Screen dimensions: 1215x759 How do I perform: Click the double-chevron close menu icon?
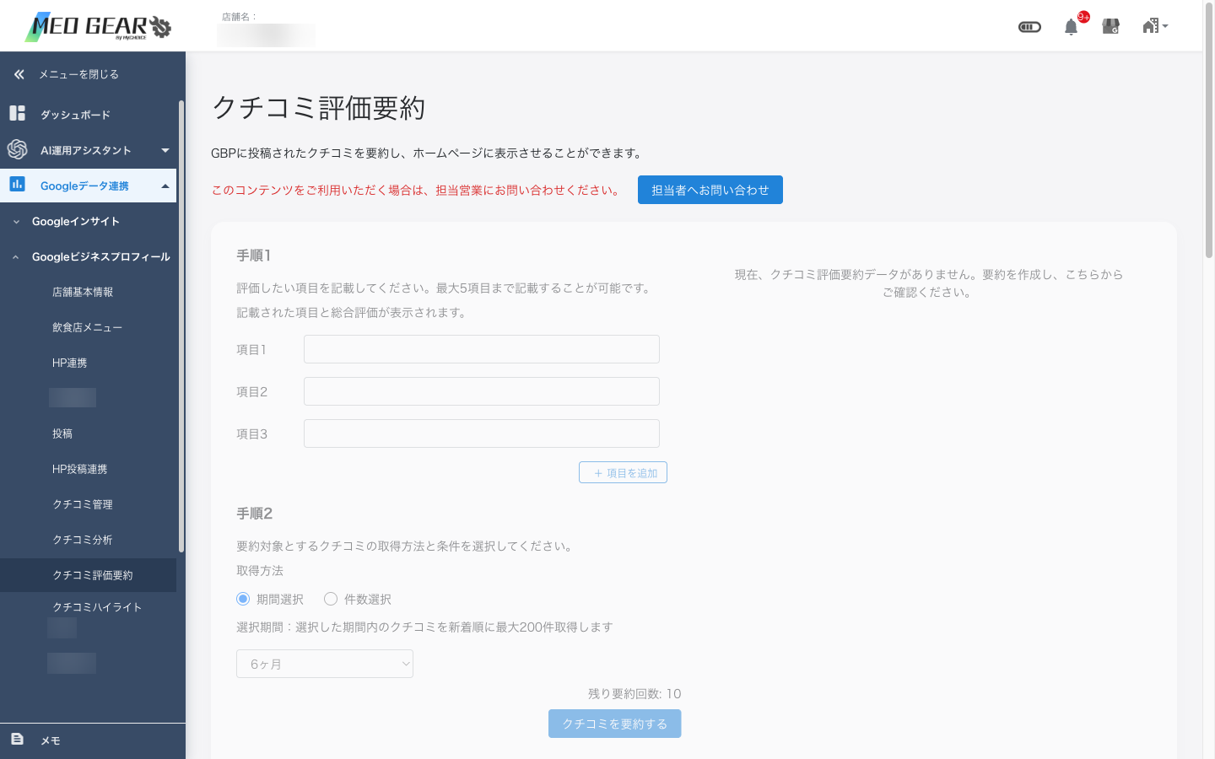[19, 74]
